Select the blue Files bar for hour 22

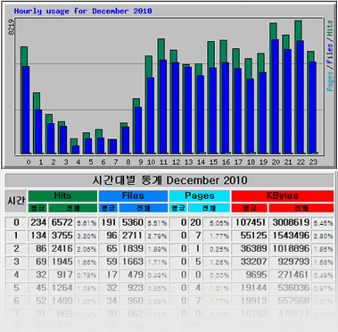(x=301, y=97)
